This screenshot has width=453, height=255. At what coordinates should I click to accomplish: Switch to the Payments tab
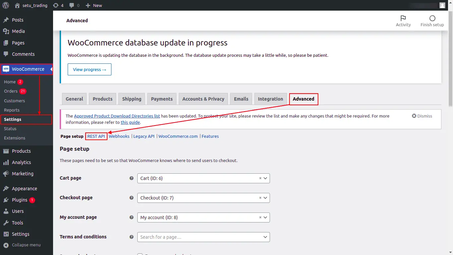pos(162,99)
